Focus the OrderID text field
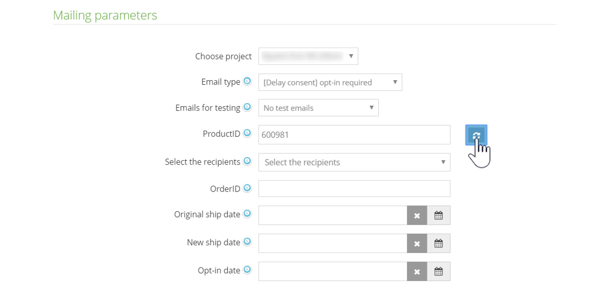 click(354, 189)
